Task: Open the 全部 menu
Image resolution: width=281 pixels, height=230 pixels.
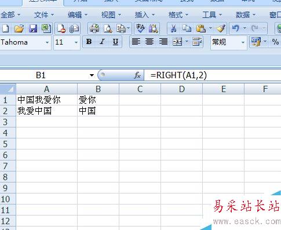Action: (x=10, y=15)
